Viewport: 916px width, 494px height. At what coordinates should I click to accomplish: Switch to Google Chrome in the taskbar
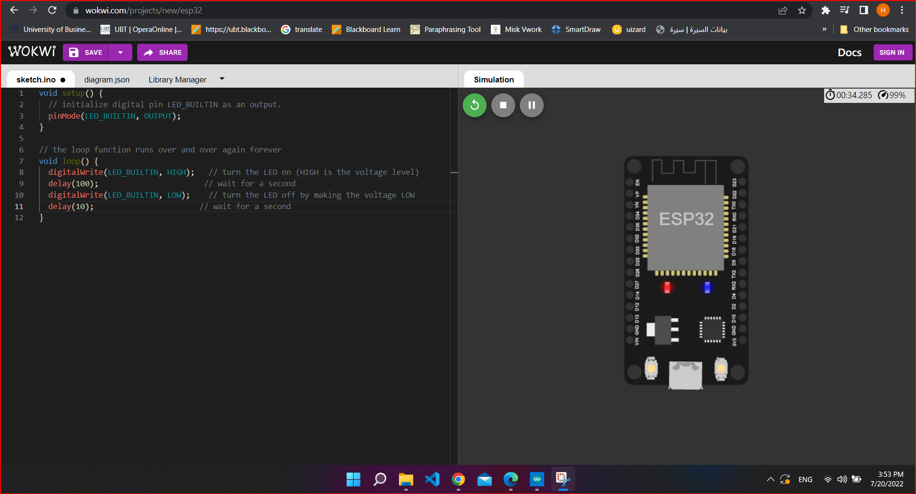click(458, 479)
